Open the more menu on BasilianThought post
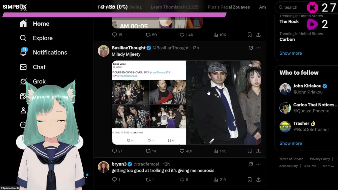338x190 pixels. click(x=259, y=48)
